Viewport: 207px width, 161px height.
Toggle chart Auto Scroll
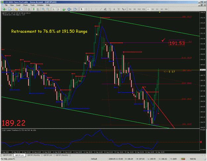pyautogui.click(x=53, y=9)
